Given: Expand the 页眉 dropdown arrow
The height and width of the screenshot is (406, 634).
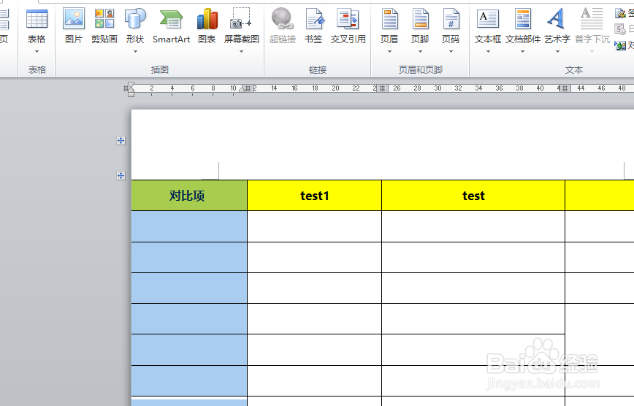Looking at the screenshot, I should click(390, 51).
